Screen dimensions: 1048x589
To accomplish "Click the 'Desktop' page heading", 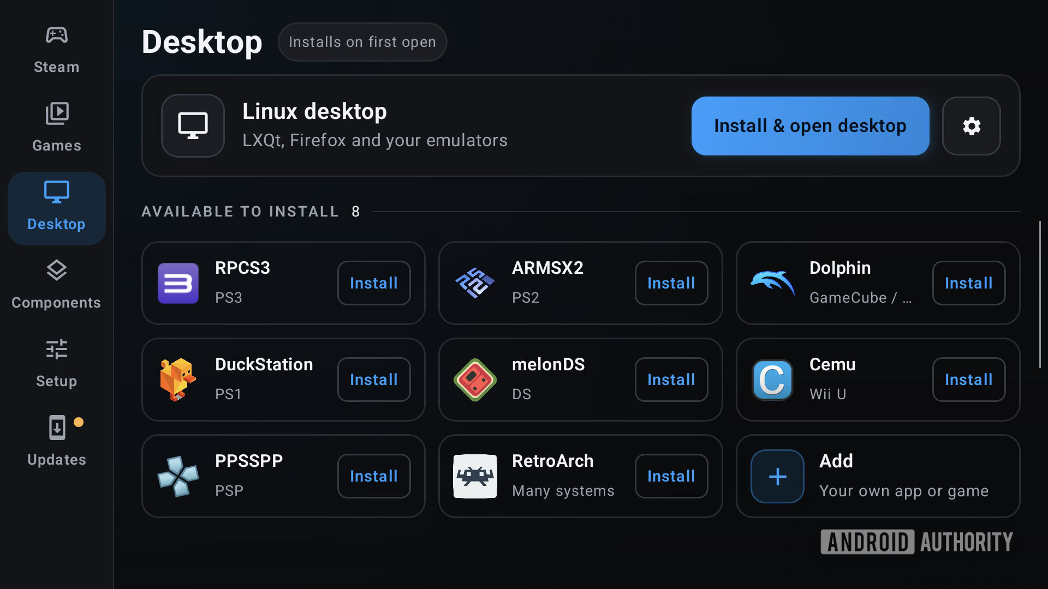I will tap(202, 42).
